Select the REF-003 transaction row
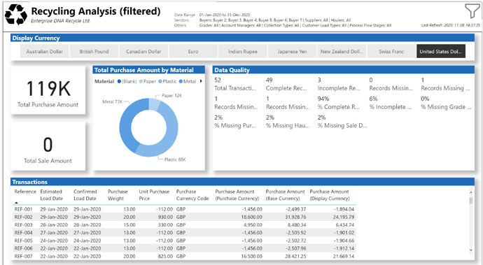The image size is (483, 265). pyautogui.click(x=184, y=224)
